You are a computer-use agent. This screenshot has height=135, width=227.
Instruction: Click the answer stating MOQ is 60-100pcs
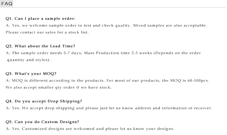(x=107, y=81)
